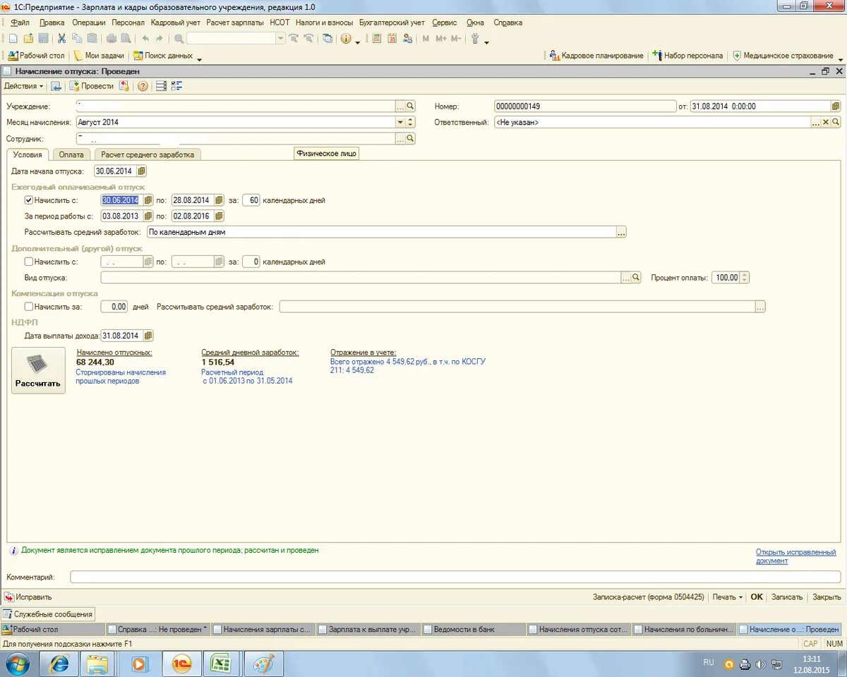
Task: Adjust Месяц начисления spinner arrows
Action: [410, 122]
